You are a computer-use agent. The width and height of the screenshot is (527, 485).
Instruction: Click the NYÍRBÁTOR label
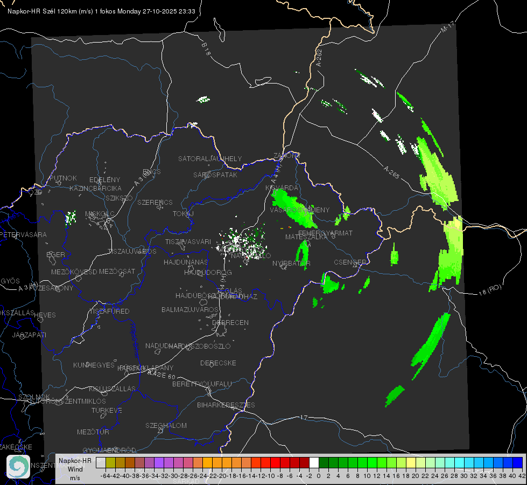coord(291,263)
